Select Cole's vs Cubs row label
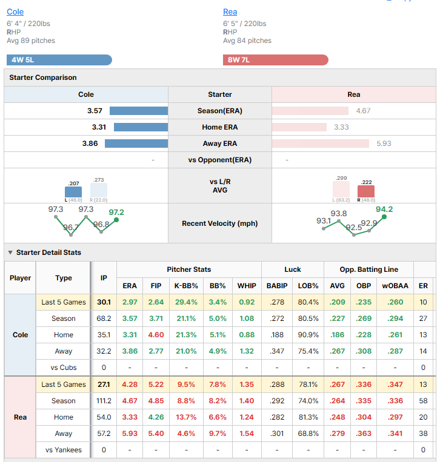Viewport: 440px width, 462px height. point(64,368)
